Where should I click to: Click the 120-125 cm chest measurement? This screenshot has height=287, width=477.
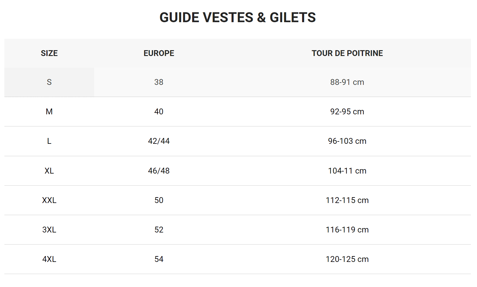(x=347, y=259)
